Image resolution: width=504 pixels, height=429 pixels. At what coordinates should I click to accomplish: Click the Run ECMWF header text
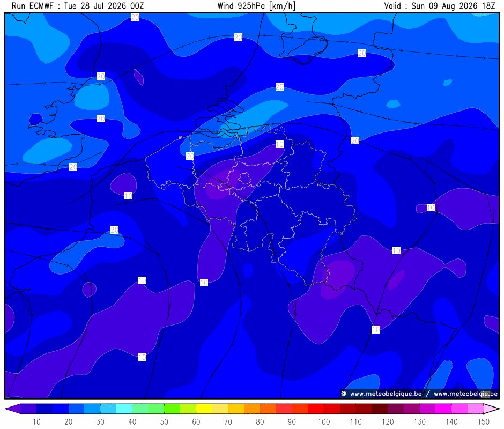33,6
